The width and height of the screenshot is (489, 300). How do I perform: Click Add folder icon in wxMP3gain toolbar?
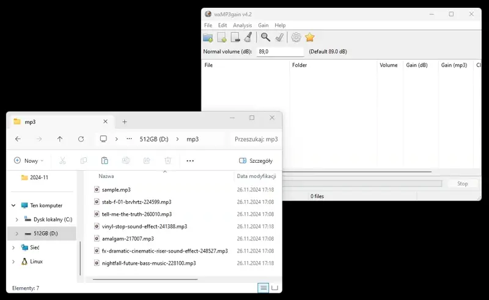208,37
